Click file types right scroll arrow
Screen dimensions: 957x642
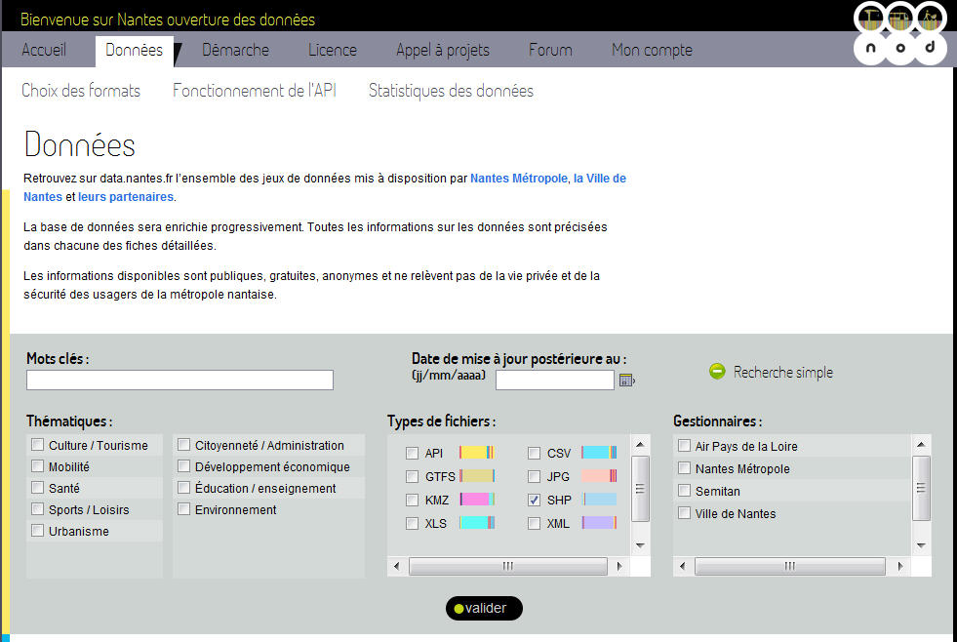[619, 566]
